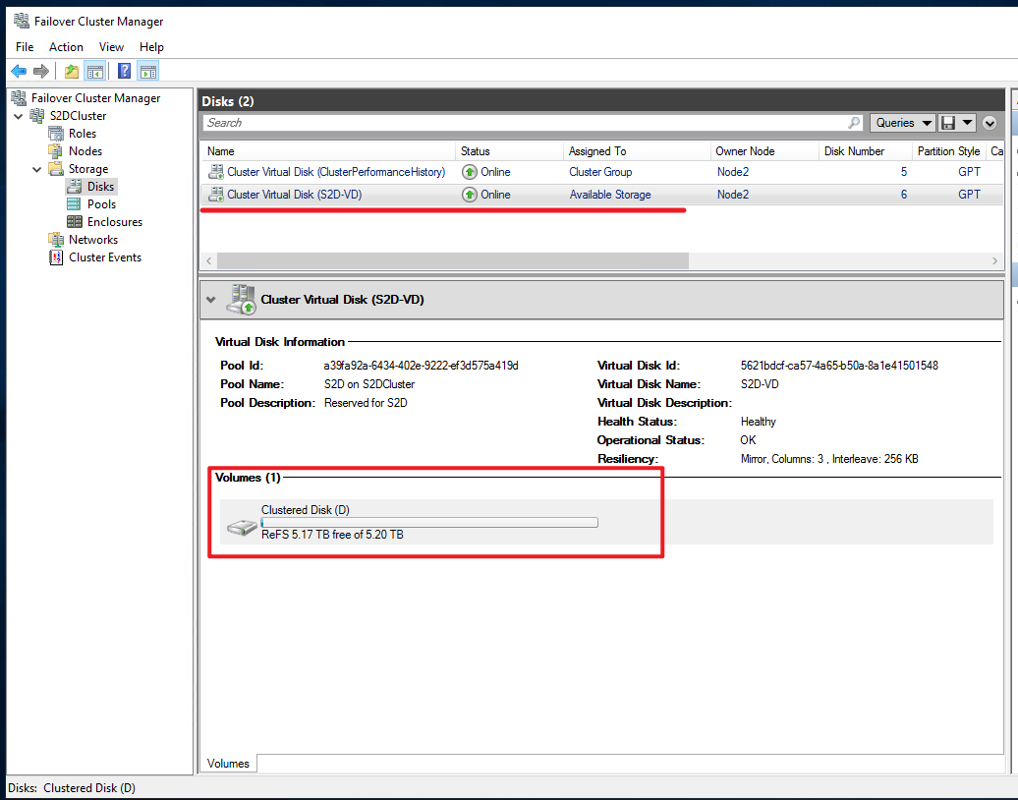The width and height of the screenshot is (1018, 800).
Task: Click the round chevron expand button near Queries
Action: point(990,123)
